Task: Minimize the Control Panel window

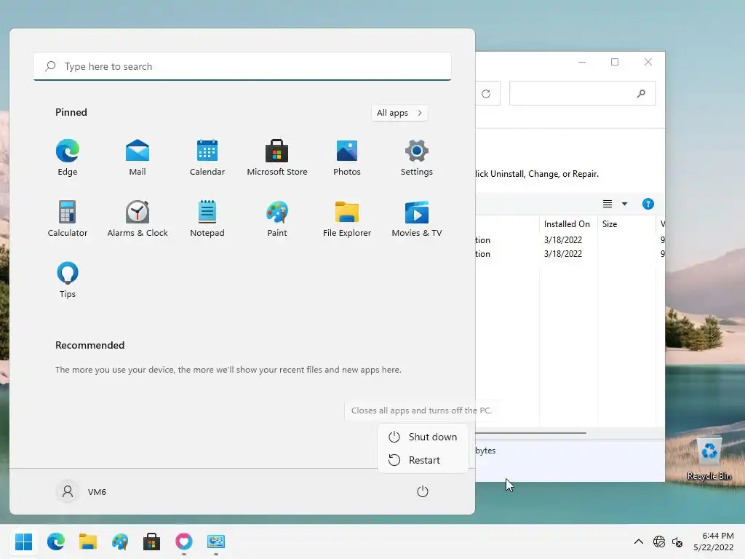Action: pyautogui.click(x=582, y=62)
